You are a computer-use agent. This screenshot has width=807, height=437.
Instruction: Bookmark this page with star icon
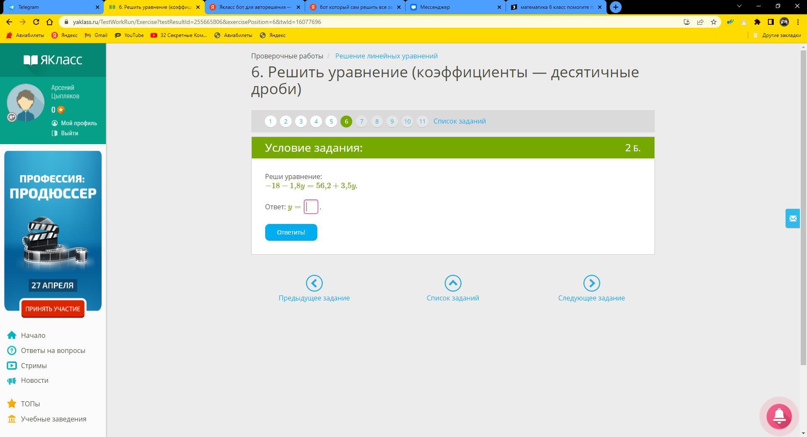tap(714, 22)
